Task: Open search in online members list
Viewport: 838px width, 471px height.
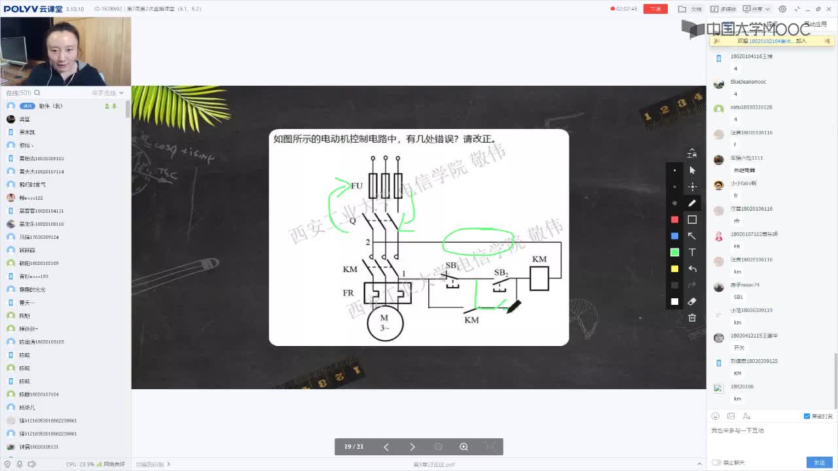Action: click(37, 93)
